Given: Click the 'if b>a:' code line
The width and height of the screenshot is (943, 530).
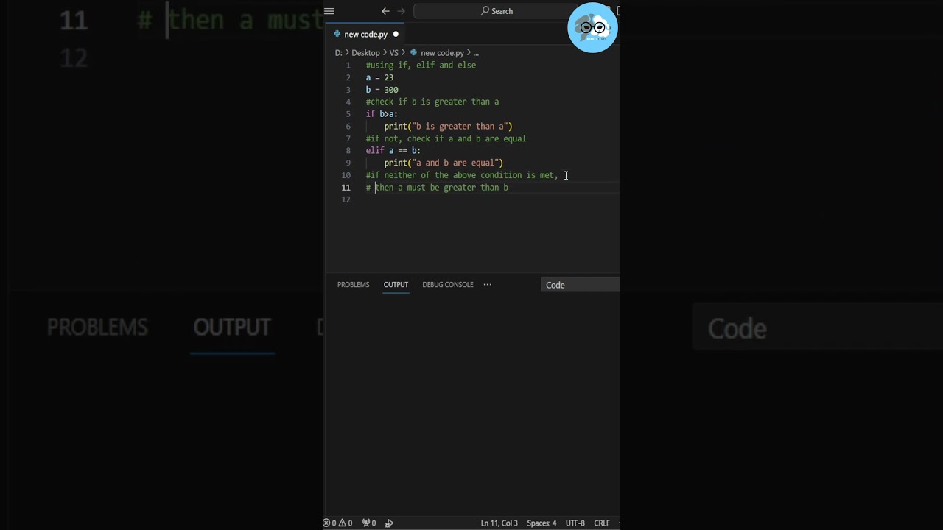Looking at the screenshot, I should pos(382,114).
